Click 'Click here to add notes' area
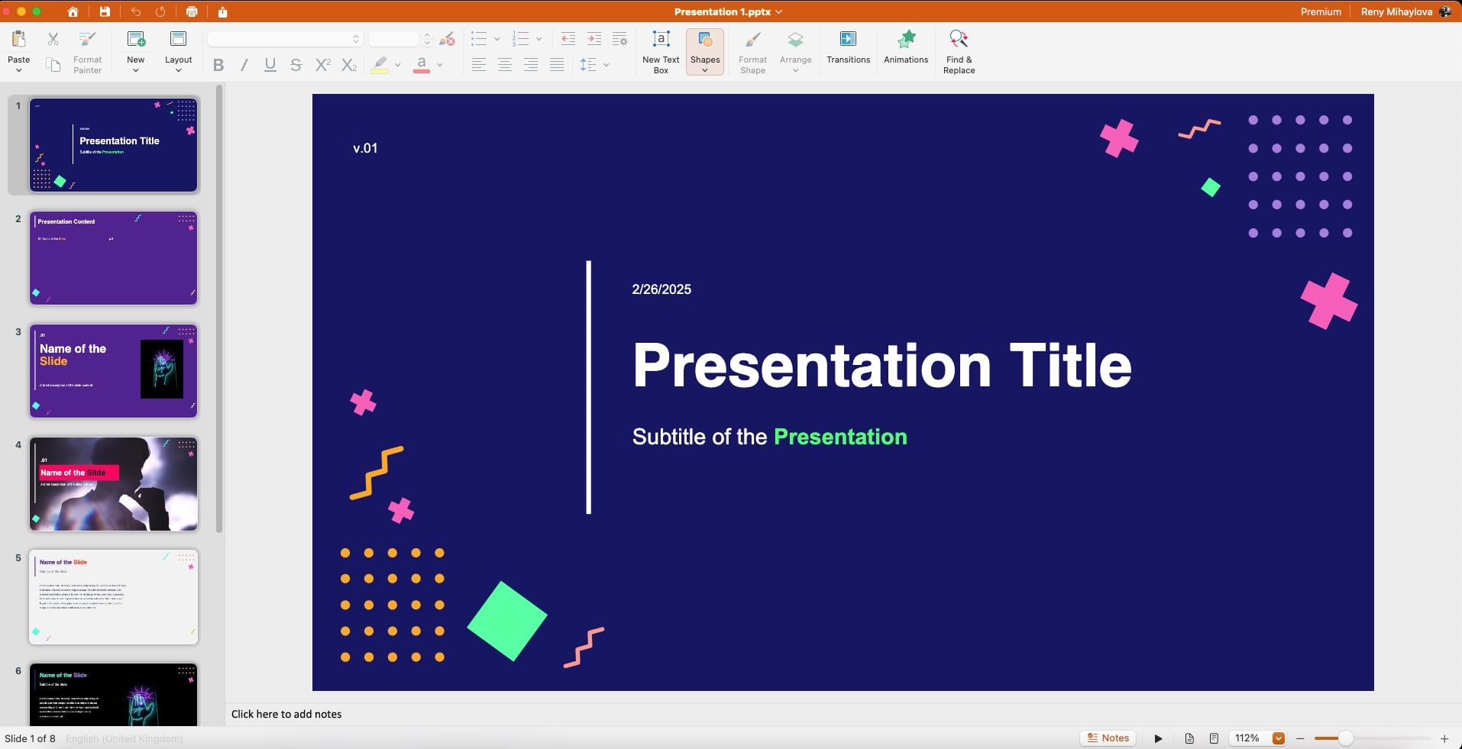Viewport: 1462px width, 749px height. tap(286, 714)
